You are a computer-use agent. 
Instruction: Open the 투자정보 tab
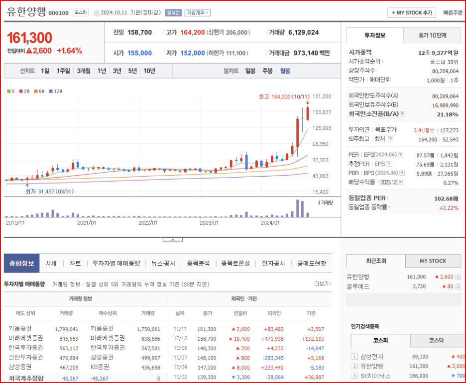(x=375, y=35)
